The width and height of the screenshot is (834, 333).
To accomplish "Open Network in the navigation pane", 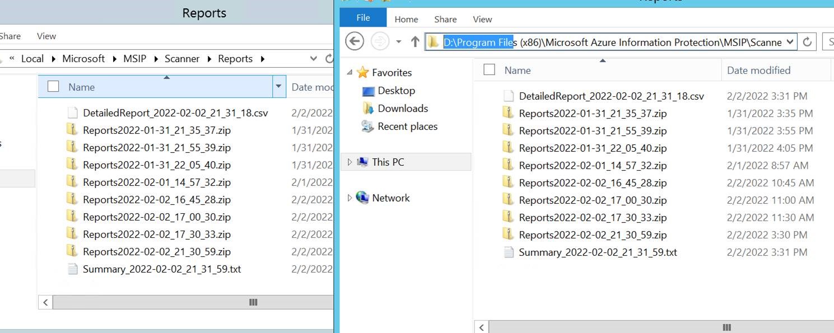I will 390,198.
